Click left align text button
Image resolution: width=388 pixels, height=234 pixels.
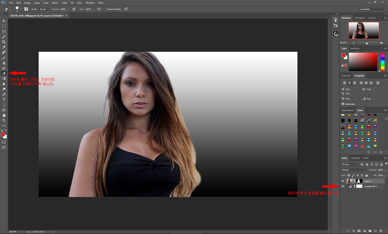(x=345, y=83)
